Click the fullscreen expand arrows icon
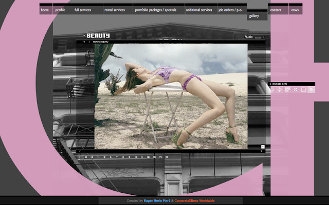 coord(296,90)
